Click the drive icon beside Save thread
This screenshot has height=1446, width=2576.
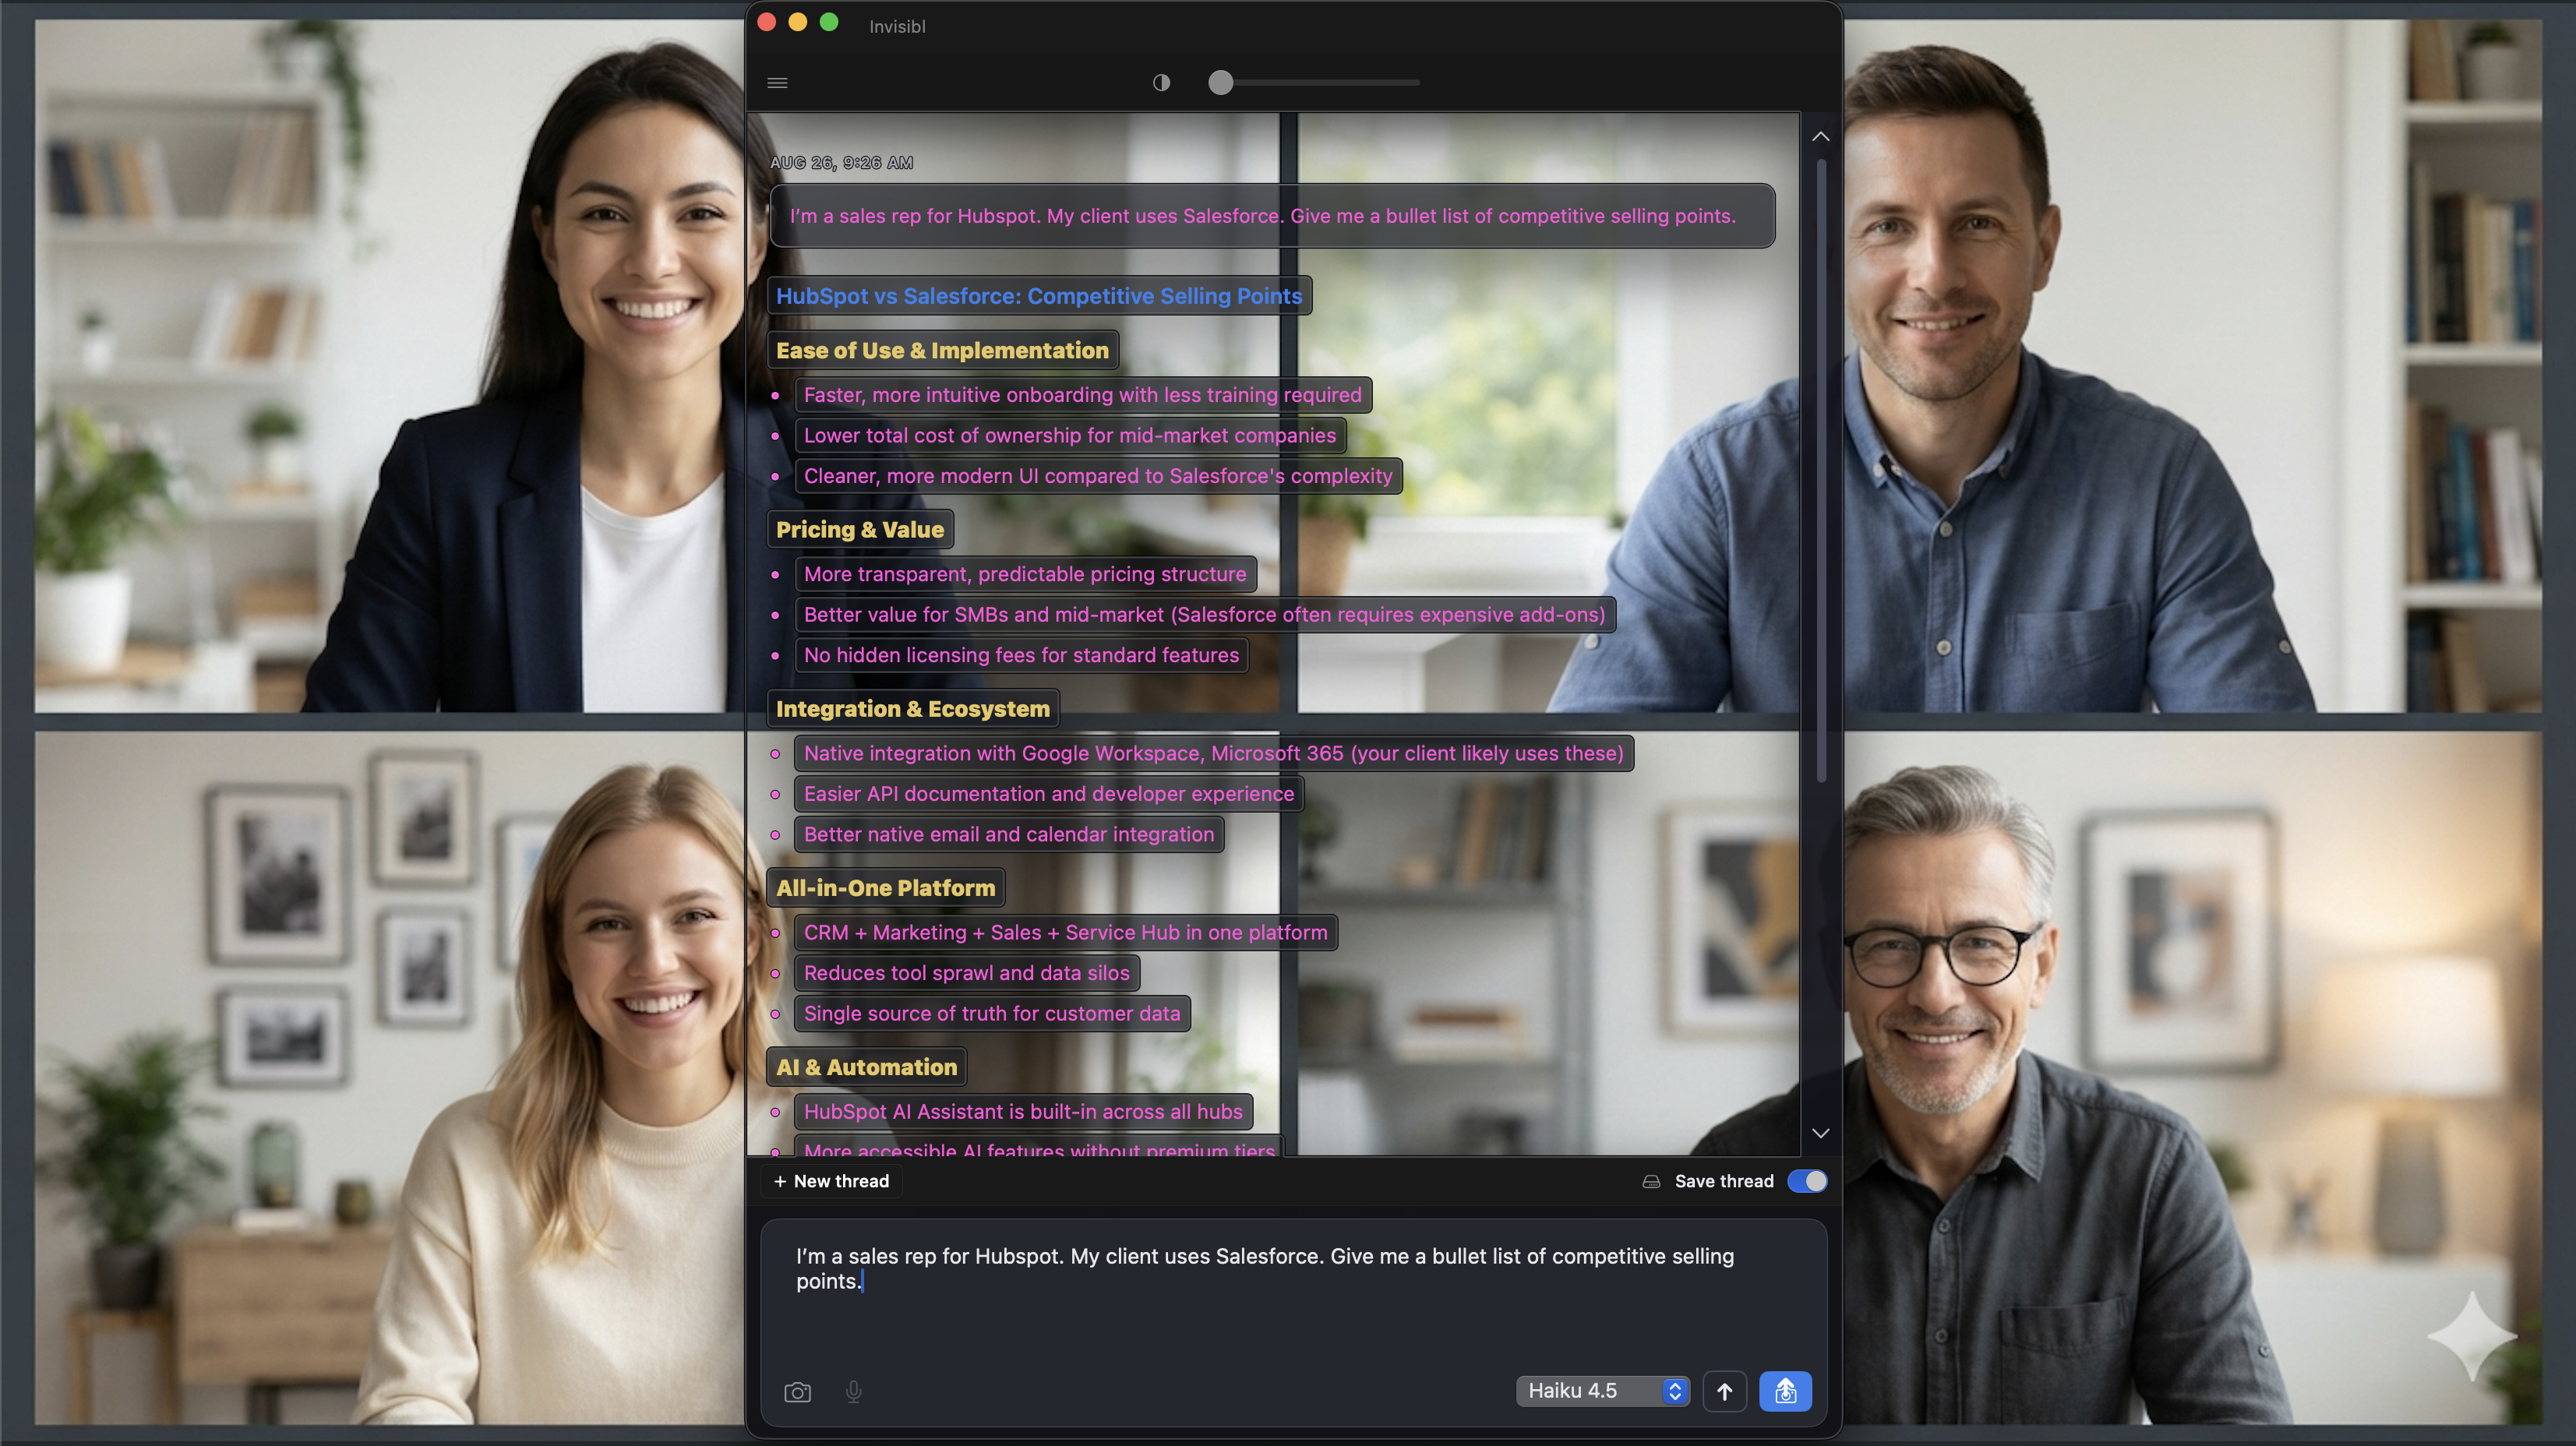tap(1651, 1181)
